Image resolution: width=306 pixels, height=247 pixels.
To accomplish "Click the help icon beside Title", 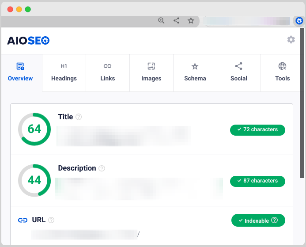I will (79, 117).
